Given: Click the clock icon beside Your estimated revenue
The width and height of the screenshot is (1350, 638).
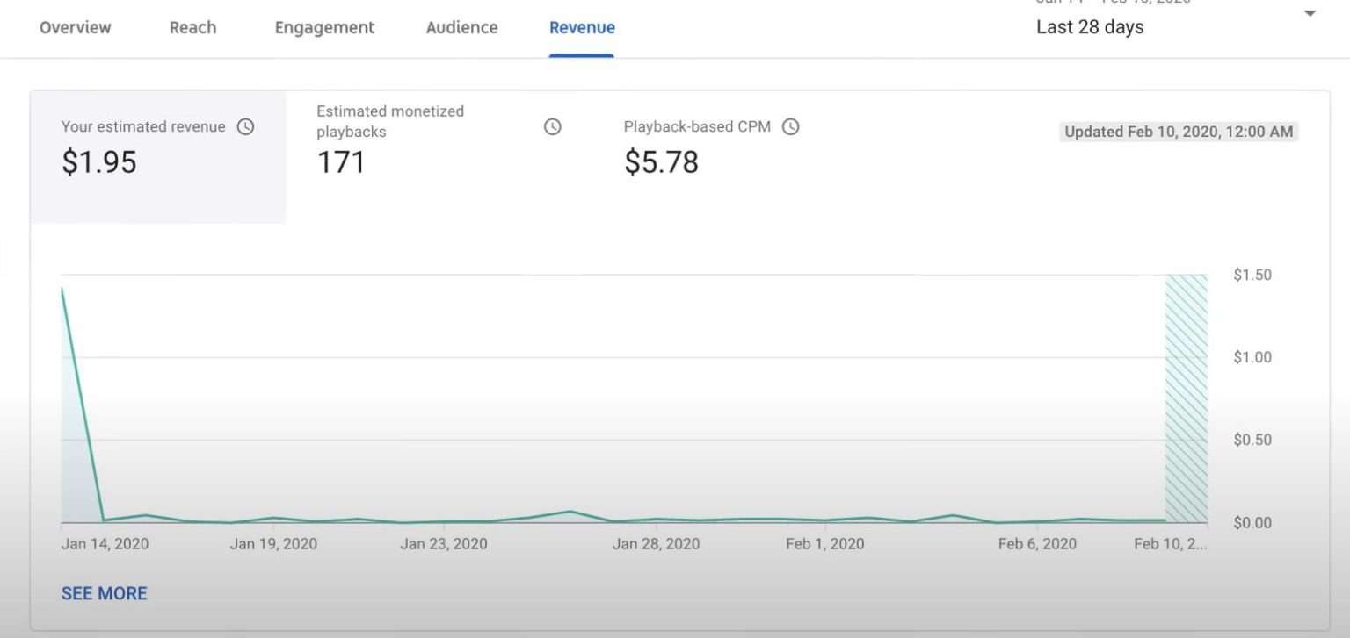Looking at the screenshot, I should tap(245, 126).
